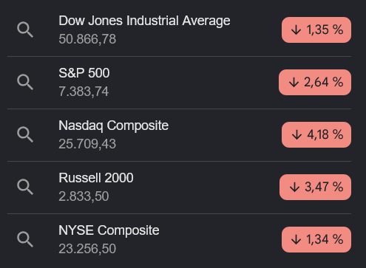The image size is (366, 268).
Task: Click the search icon beside Dow Jones
Action: click(x=25, y=30)
